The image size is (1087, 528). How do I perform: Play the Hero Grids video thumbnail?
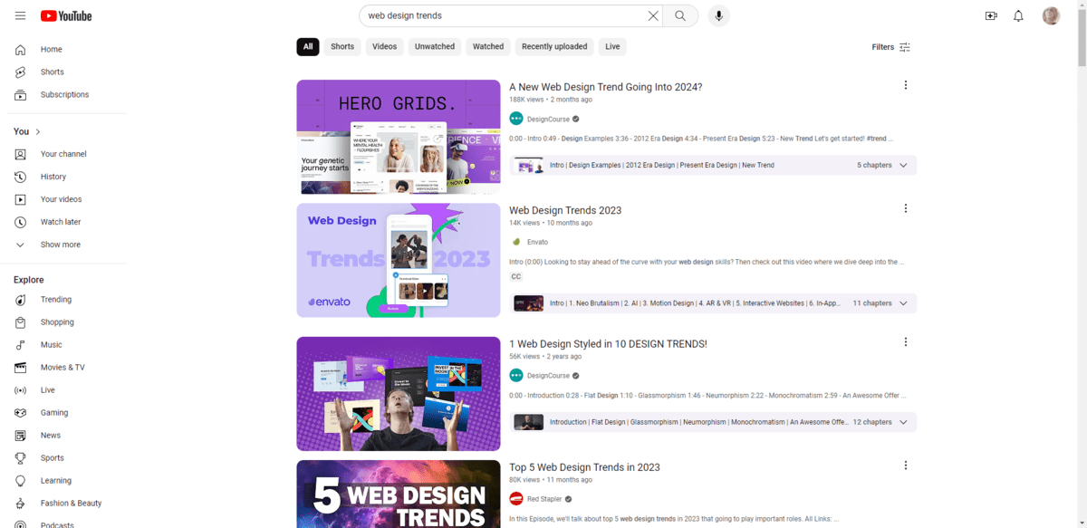pos(398,137)
